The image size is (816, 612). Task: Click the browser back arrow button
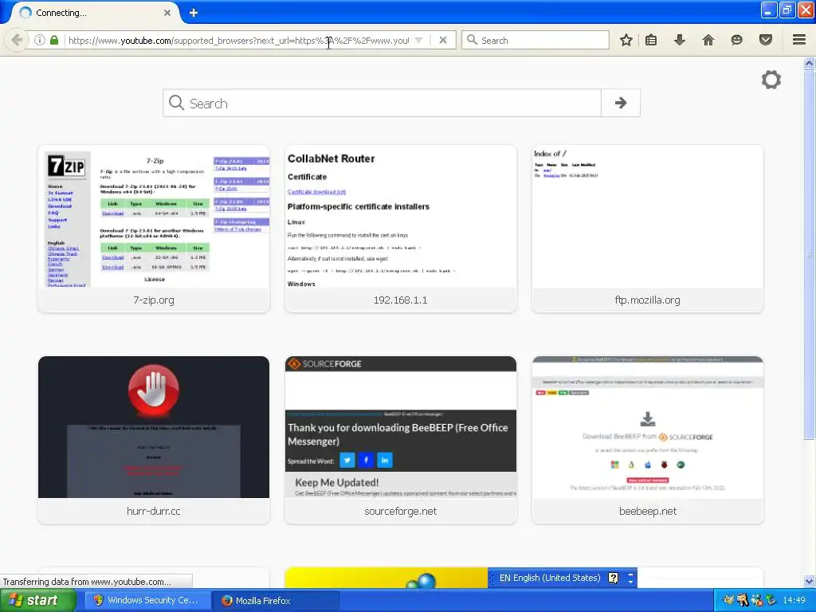click(17, 40)
